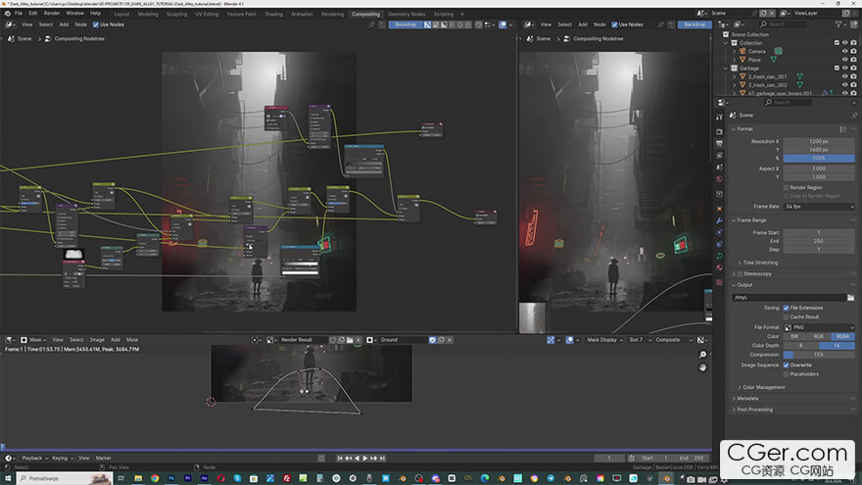Open Chrome from the Windows taskbar

tap(155, 478)
